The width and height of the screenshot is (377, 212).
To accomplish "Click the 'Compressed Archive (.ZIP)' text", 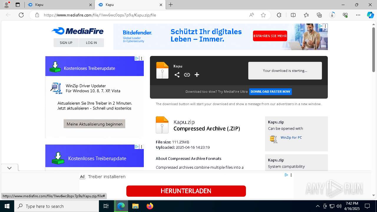I will [207, 129].
